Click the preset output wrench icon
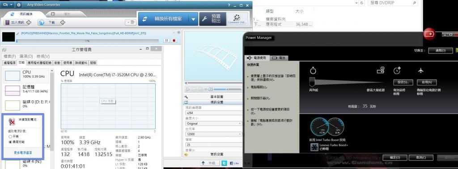Viewport: 458px width, 169px height. (204, 19)
